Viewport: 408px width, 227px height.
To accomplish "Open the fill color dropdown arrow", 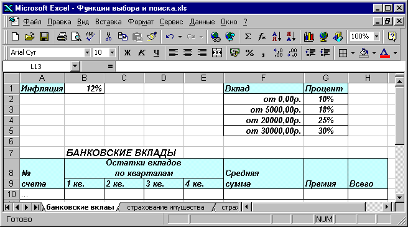I will pos(374,53).
